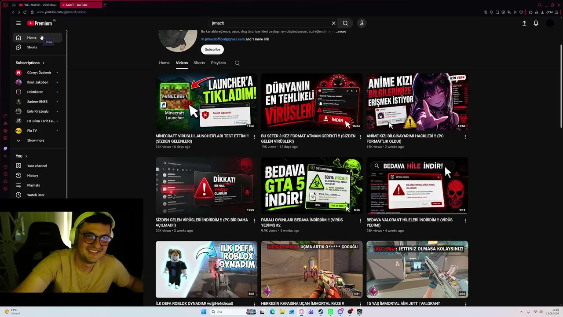Go to Home in the sidebar
The width and height of the screenshot is (563, 317).
(x=37, y=38)
